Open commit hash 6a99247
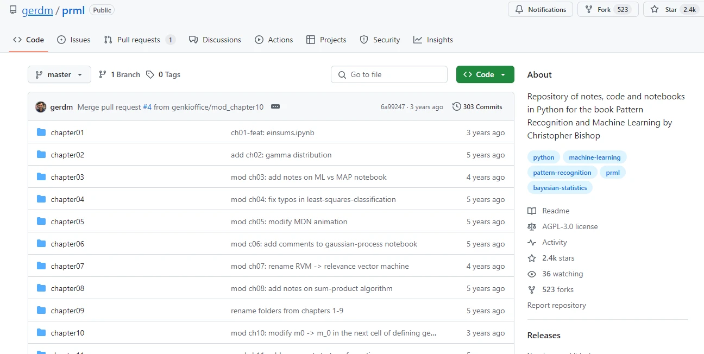704x354 pixels. coord(393,107)
